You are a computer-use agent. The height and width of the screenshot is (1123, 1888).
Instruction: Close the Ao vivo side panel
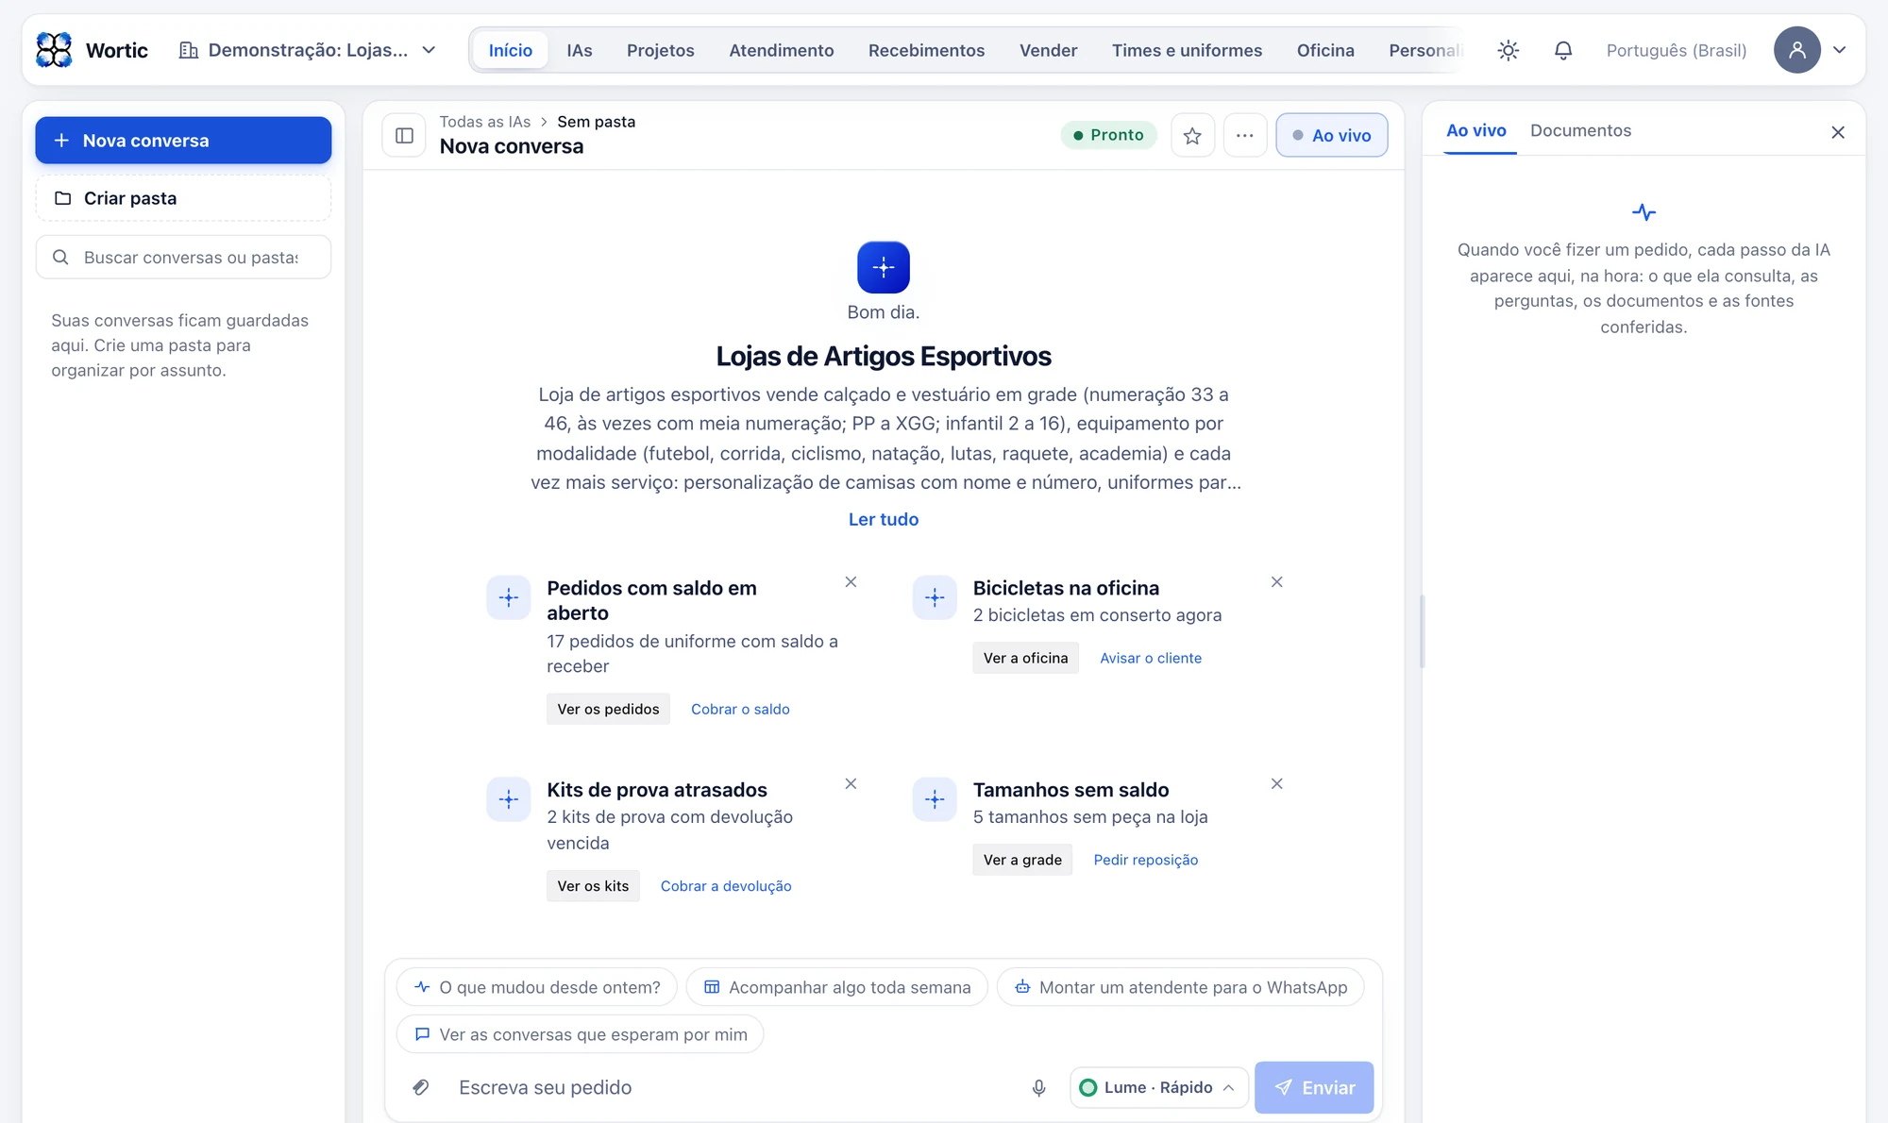[1837, 132]
